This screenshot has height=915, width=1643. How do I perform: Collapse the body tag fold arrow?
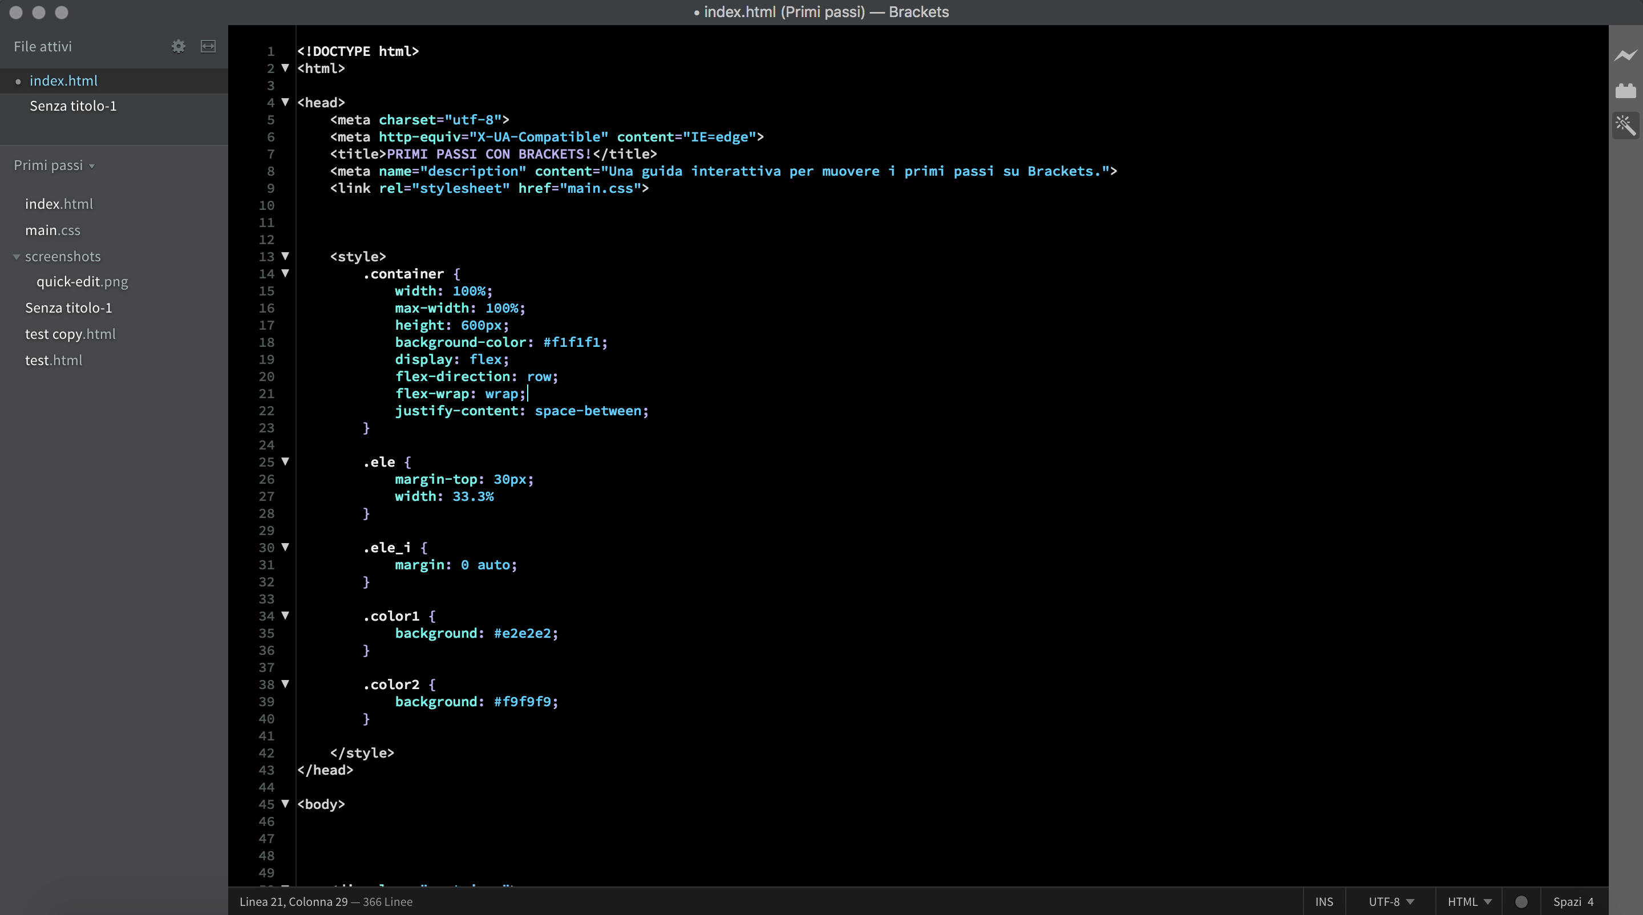tap(285, 804)
